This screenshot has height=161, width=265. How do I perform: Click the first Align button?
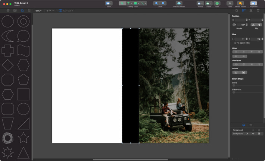236,52
